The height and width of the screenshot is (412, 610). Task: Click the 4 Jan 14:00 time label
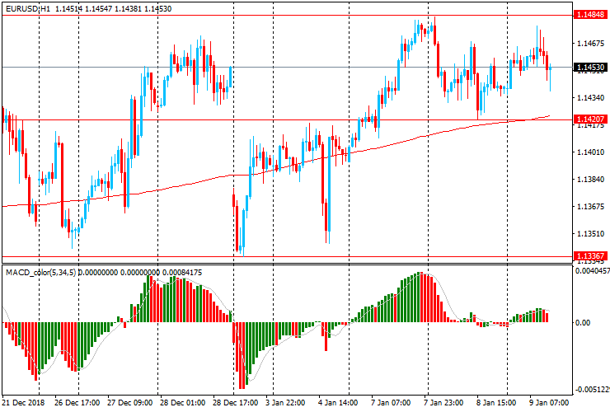pos(337,404)
